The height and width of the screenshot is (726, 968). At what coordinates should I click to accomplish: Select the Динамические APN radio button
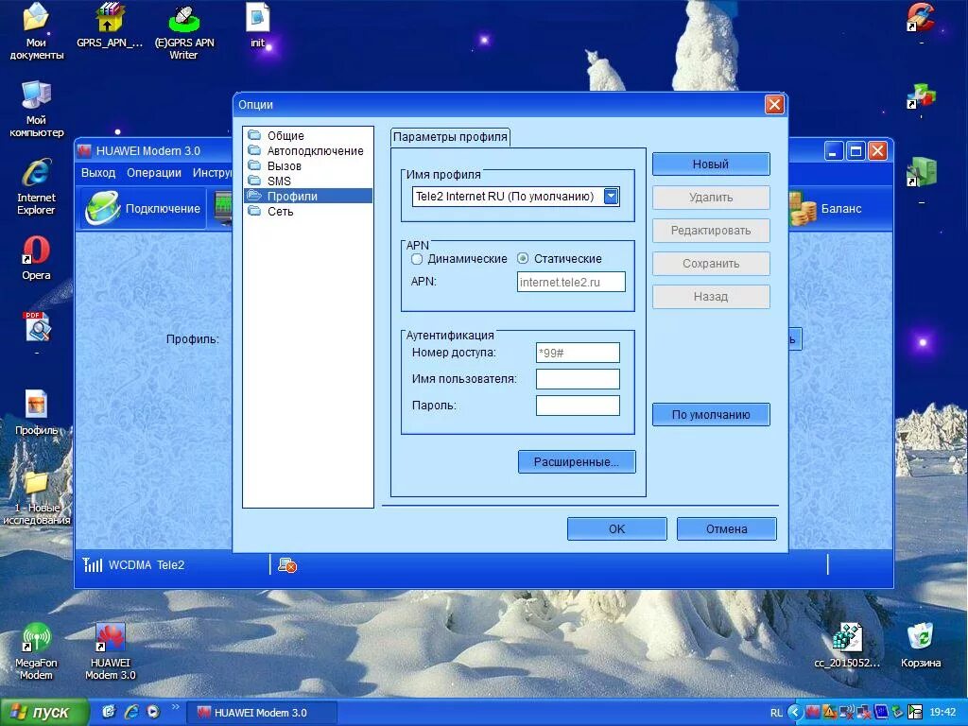point(417,259)
